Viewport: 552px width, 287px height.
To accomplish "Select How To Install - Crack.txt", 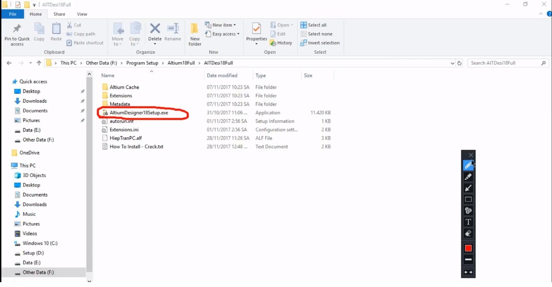I will [x=136, y=147].
